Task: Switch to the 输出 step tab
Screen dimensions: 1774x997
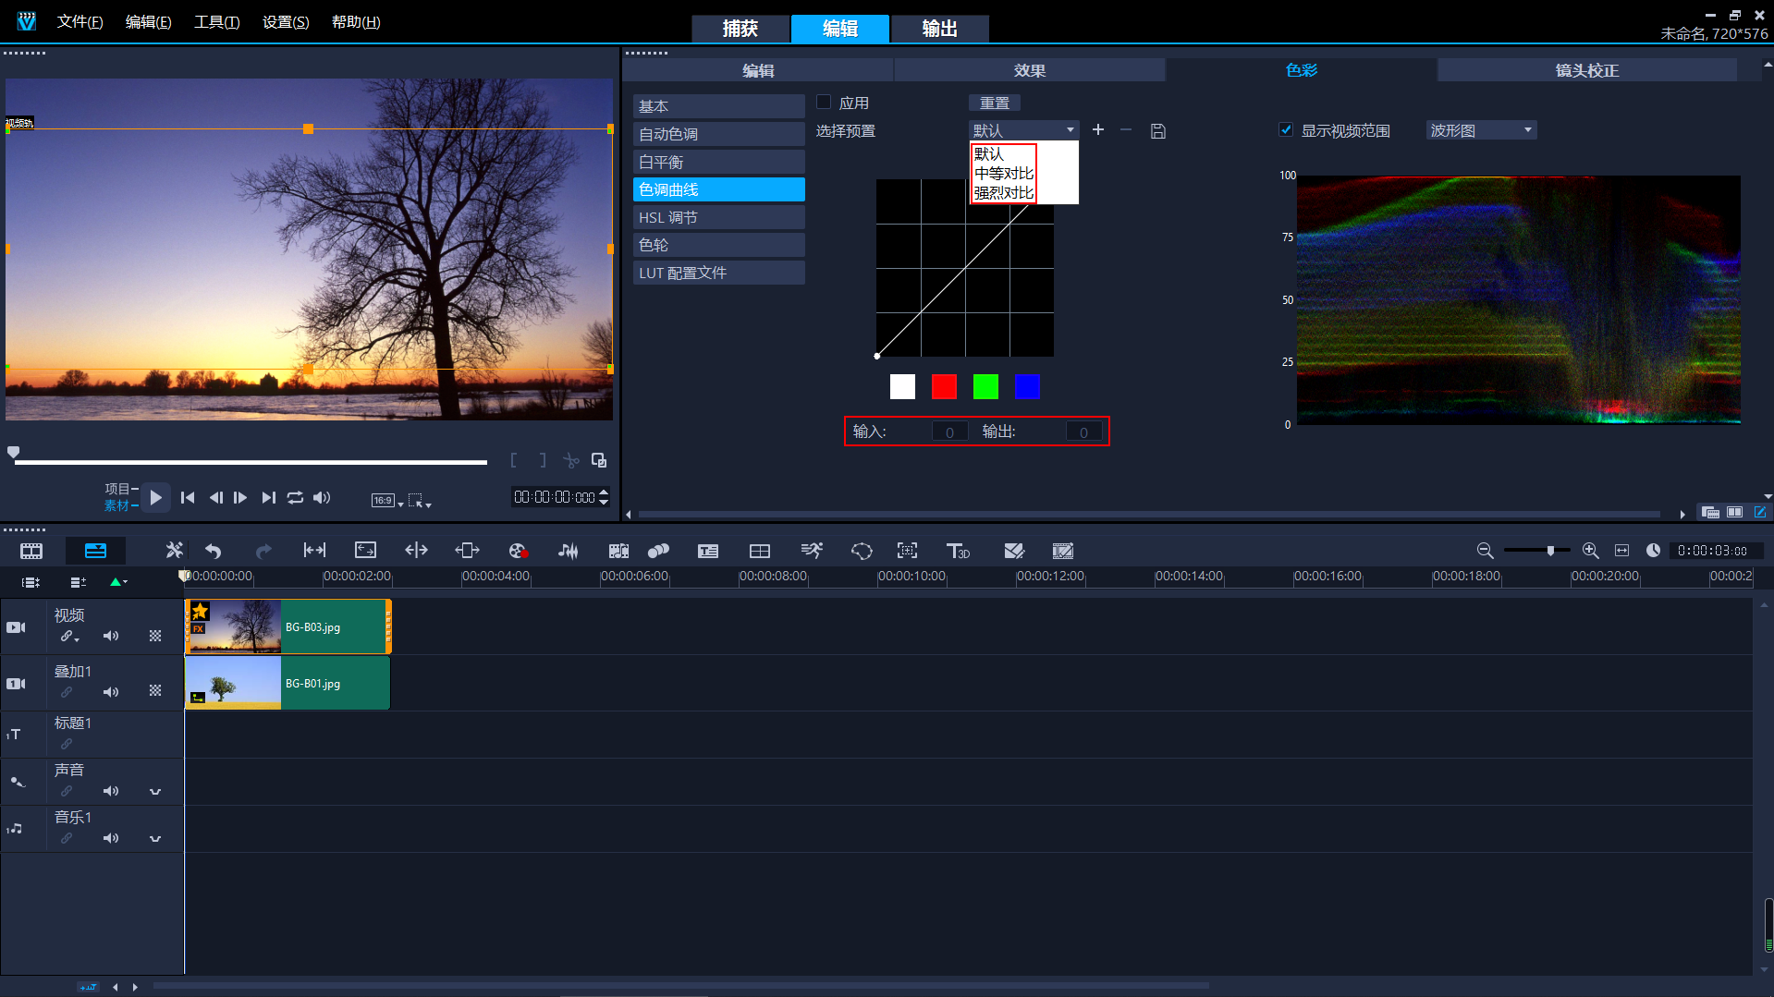Action: click(x=940, y=29)
